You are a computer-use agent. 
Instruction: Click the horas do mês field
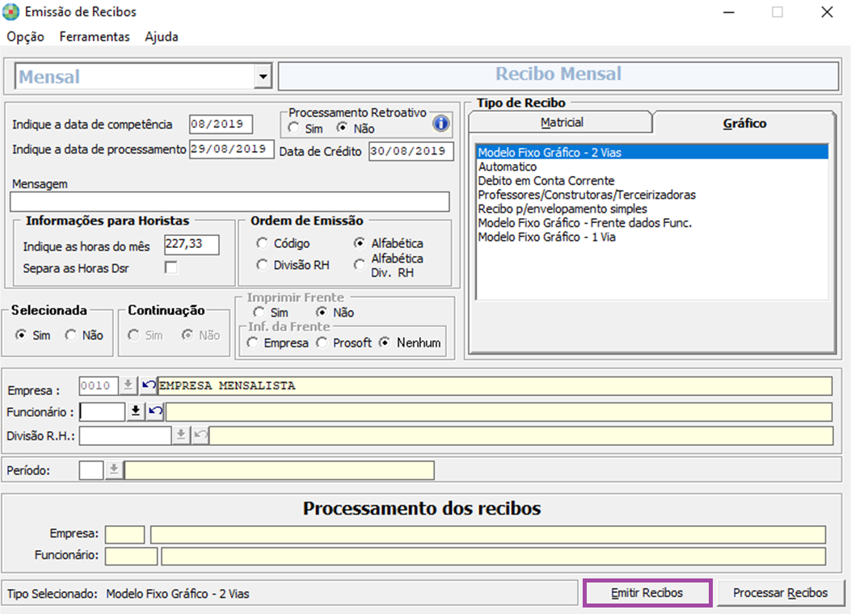coord(192,245)
